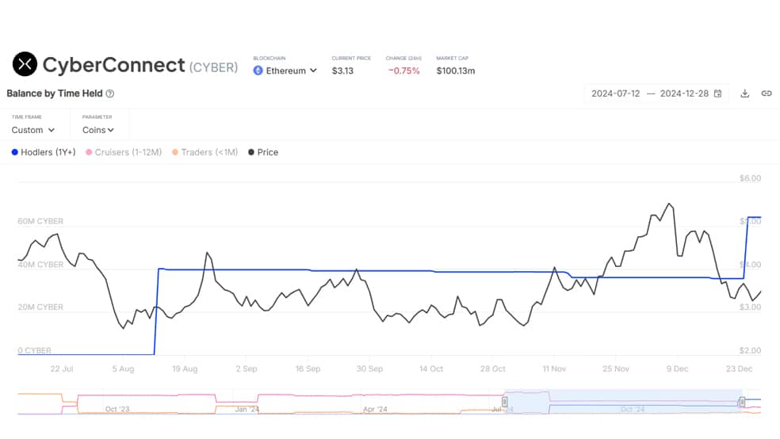Click Jan '24 in the navigator
The height and width of the screenshot is (439, 780).
[x=247, y=409]
